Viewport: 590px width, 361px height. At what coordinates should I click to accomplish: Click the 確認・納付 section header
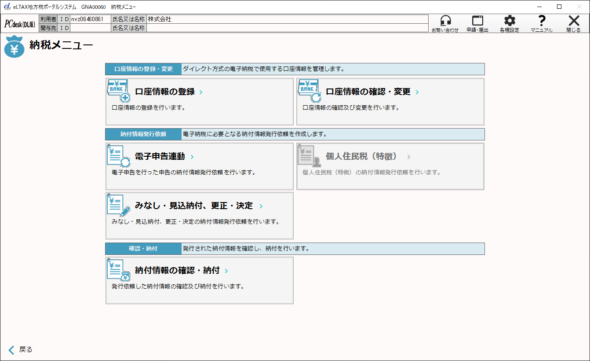pyautogui.click(x=143, y=248)
